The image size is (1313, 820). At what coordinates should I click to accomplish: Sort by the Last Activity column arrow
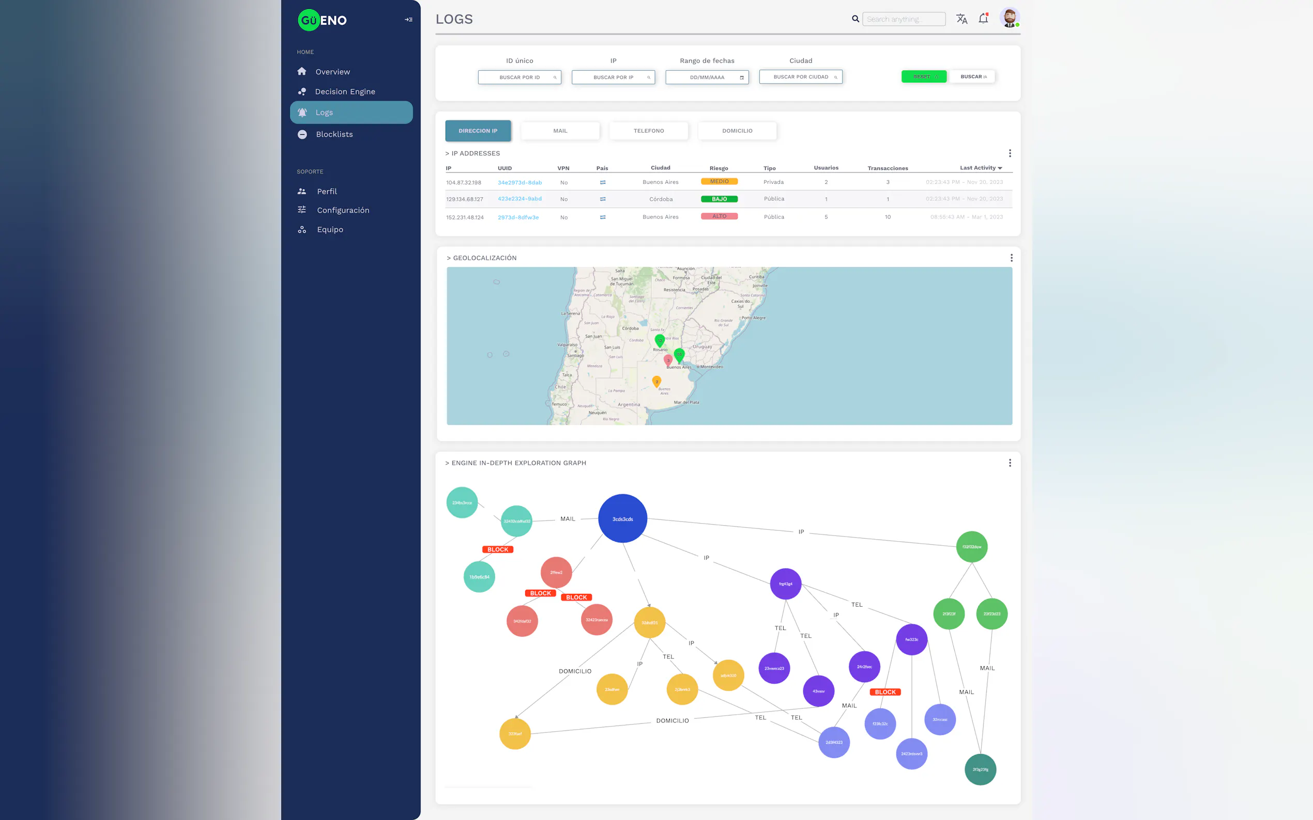click(x=1000, y=168)
